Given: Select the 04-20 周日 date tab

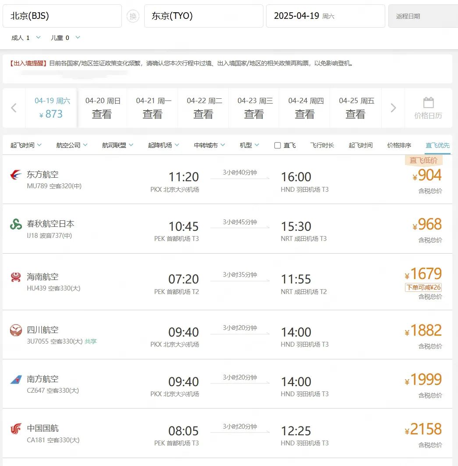Looking at the screenshot, I should 102,108.
